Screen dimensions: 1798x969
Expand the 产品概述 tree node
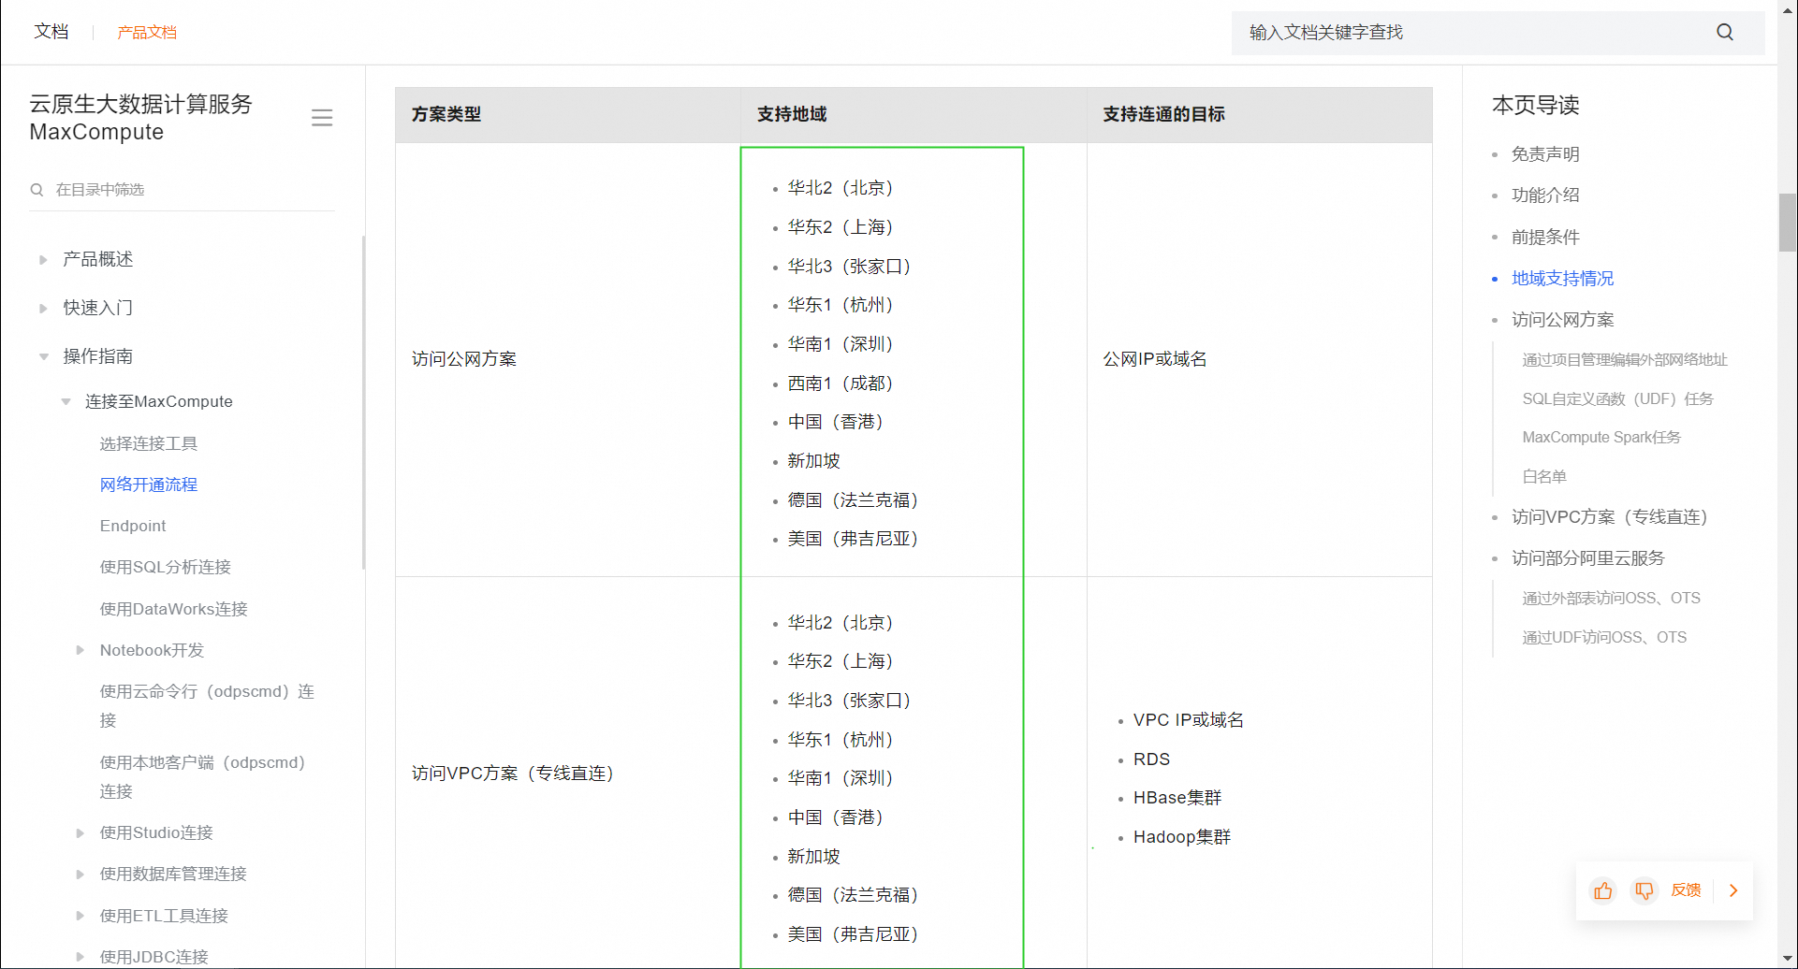click(x=43, y=259)
